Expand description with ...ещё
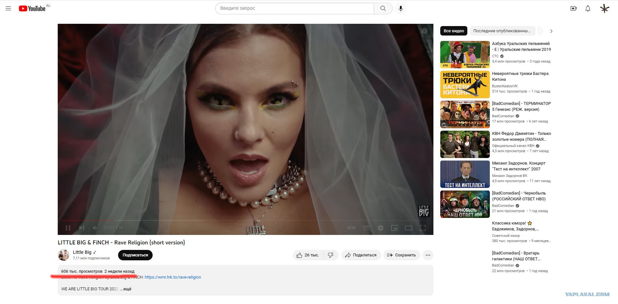 (x=126, y=289)
